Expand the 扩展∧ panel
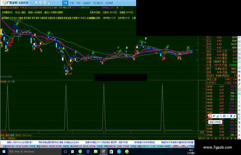The image size is (241, 155). 4,138
